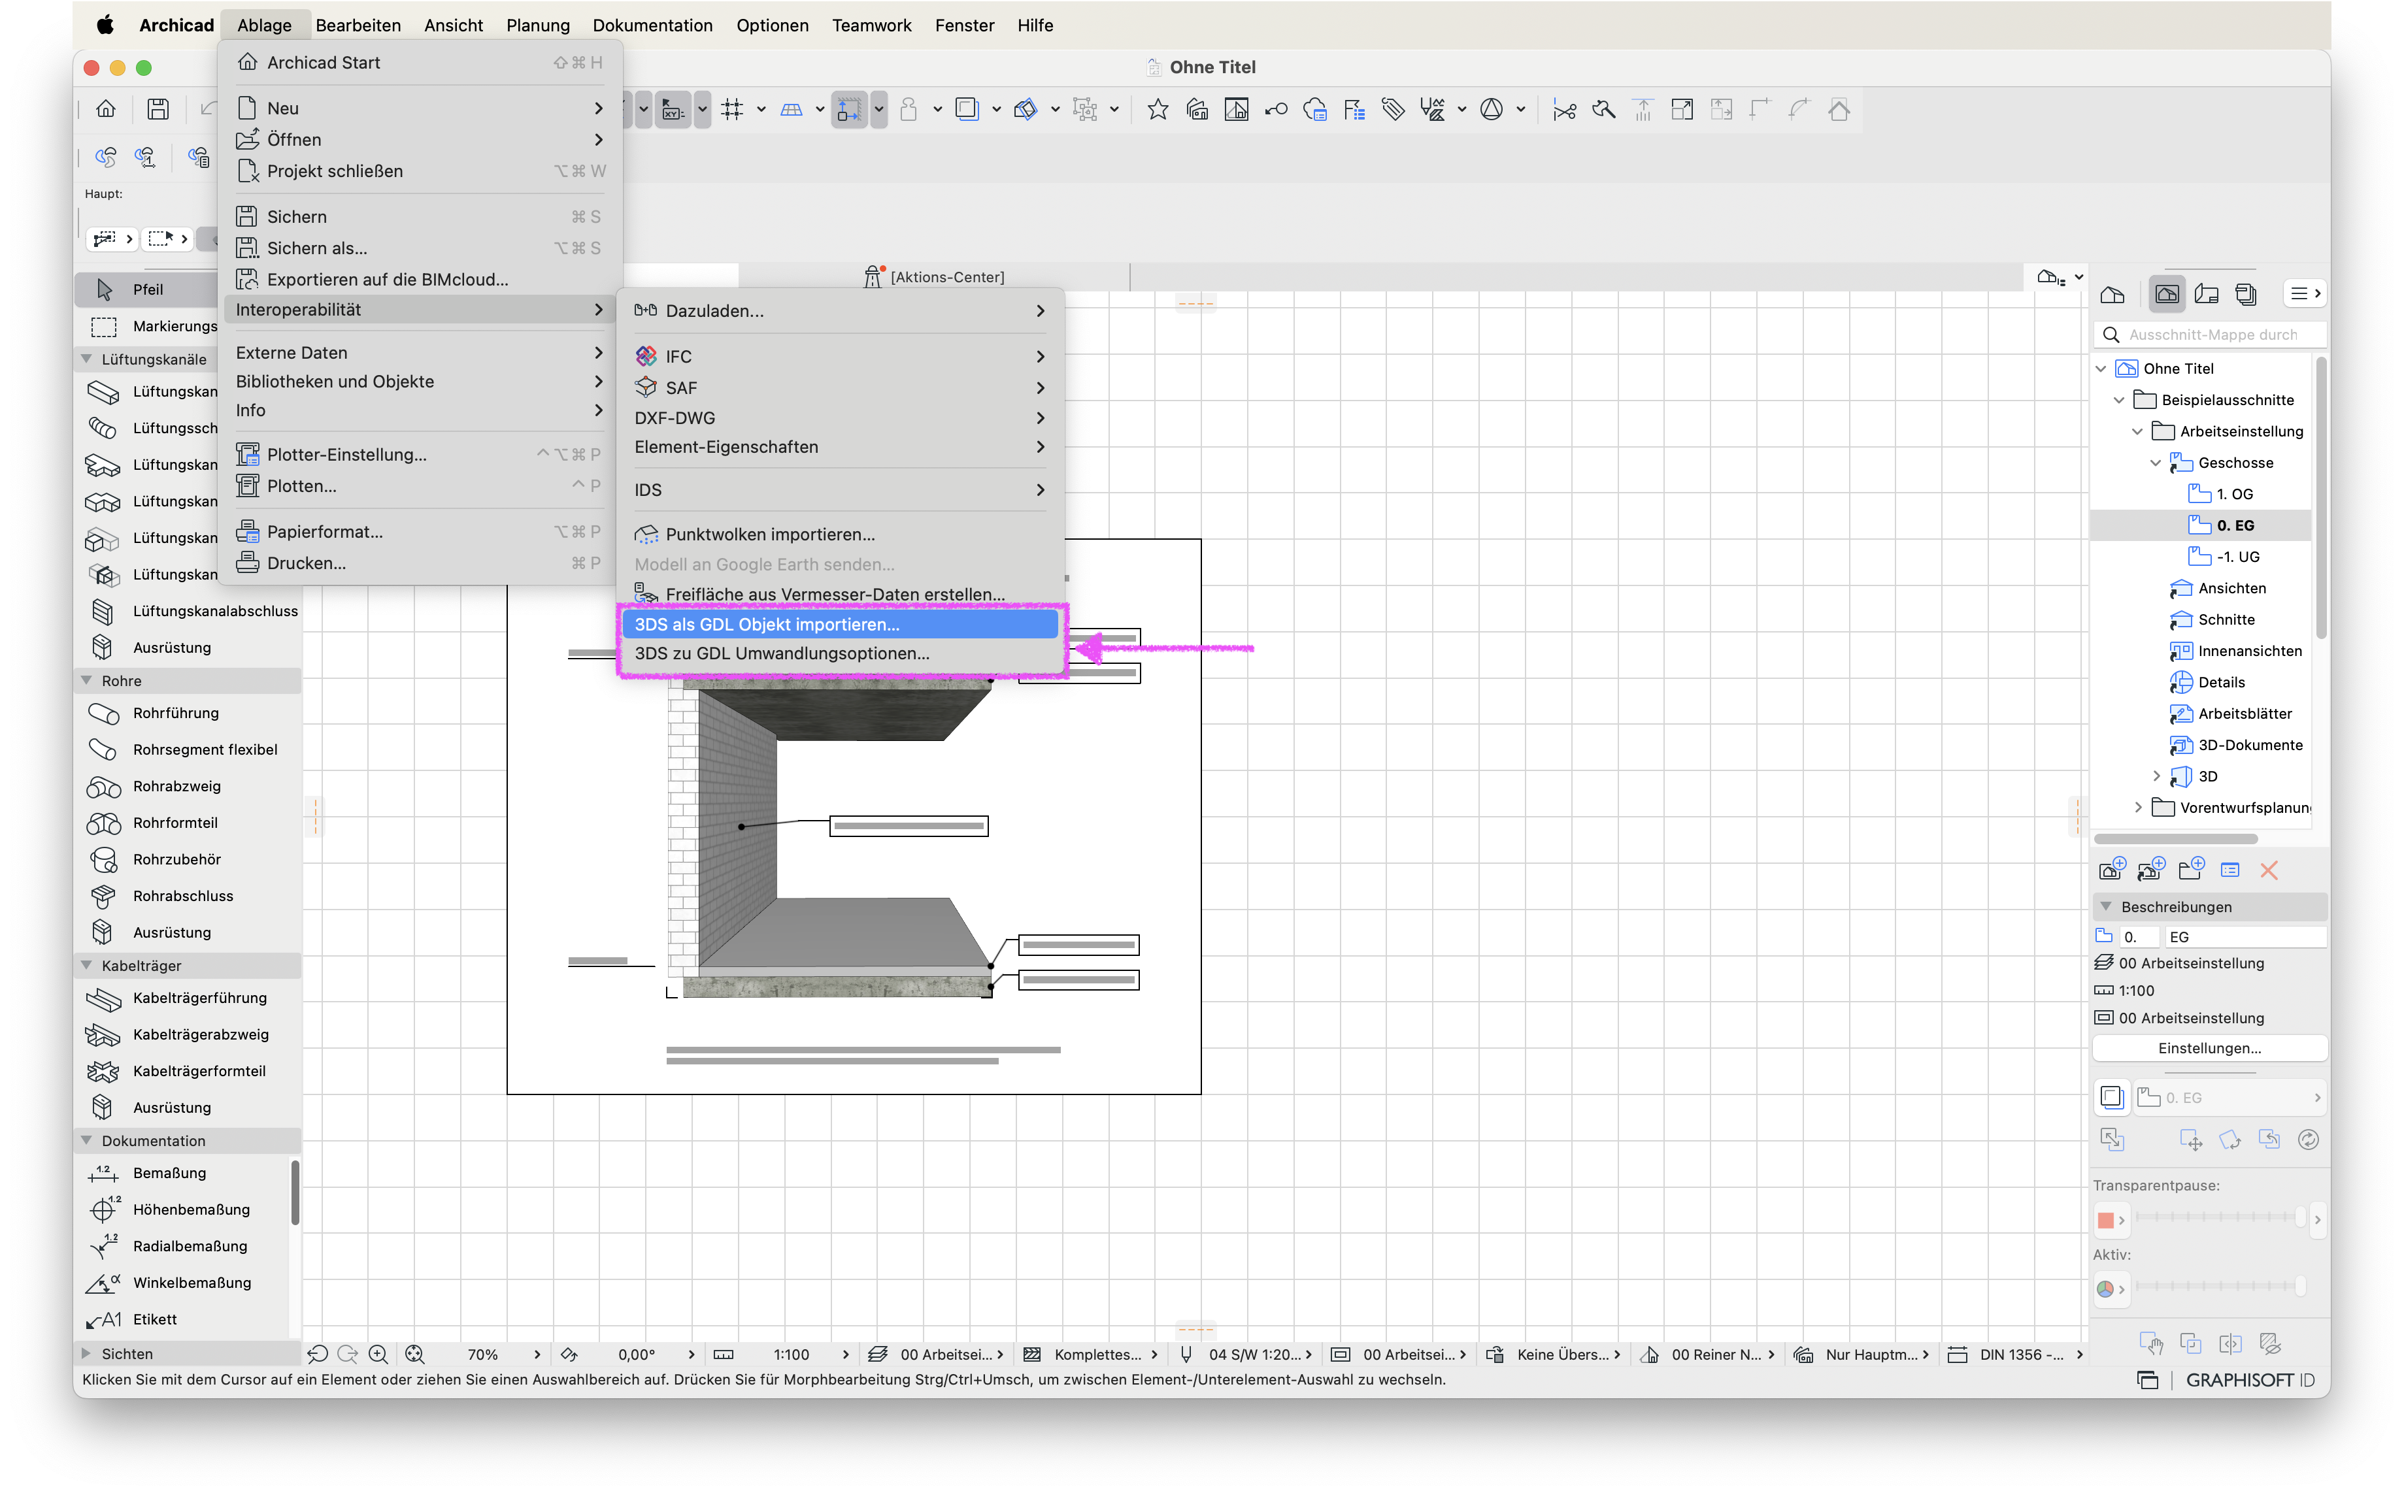The height and width of the screenshot is (1495, 2404).
Task: Expand the Sichten toolbox section
Action: [86, 1354]
